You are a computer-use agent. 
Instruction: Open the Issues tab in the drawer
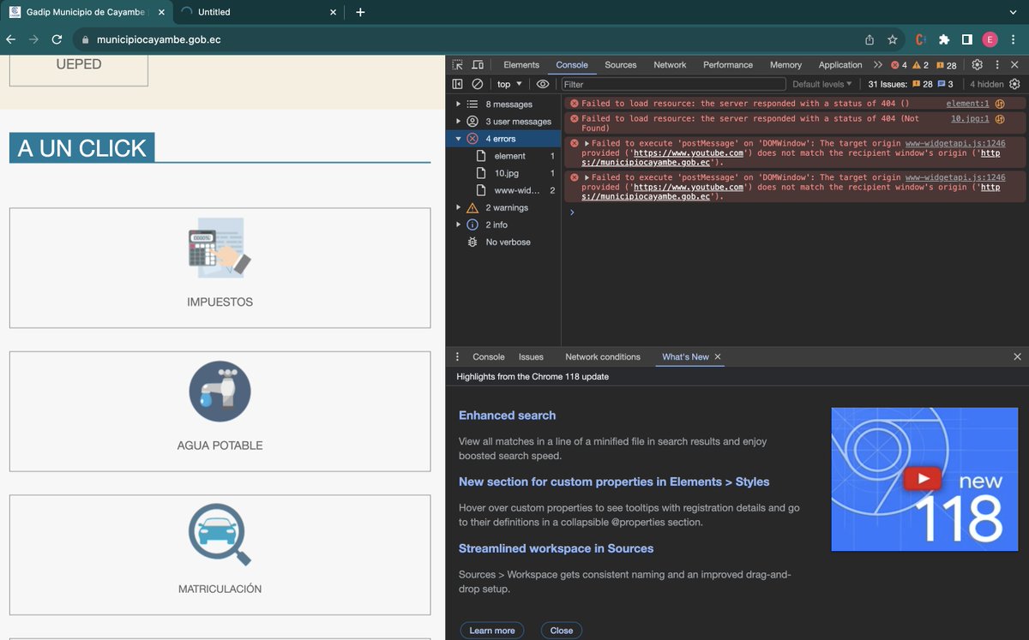(531, 356)
